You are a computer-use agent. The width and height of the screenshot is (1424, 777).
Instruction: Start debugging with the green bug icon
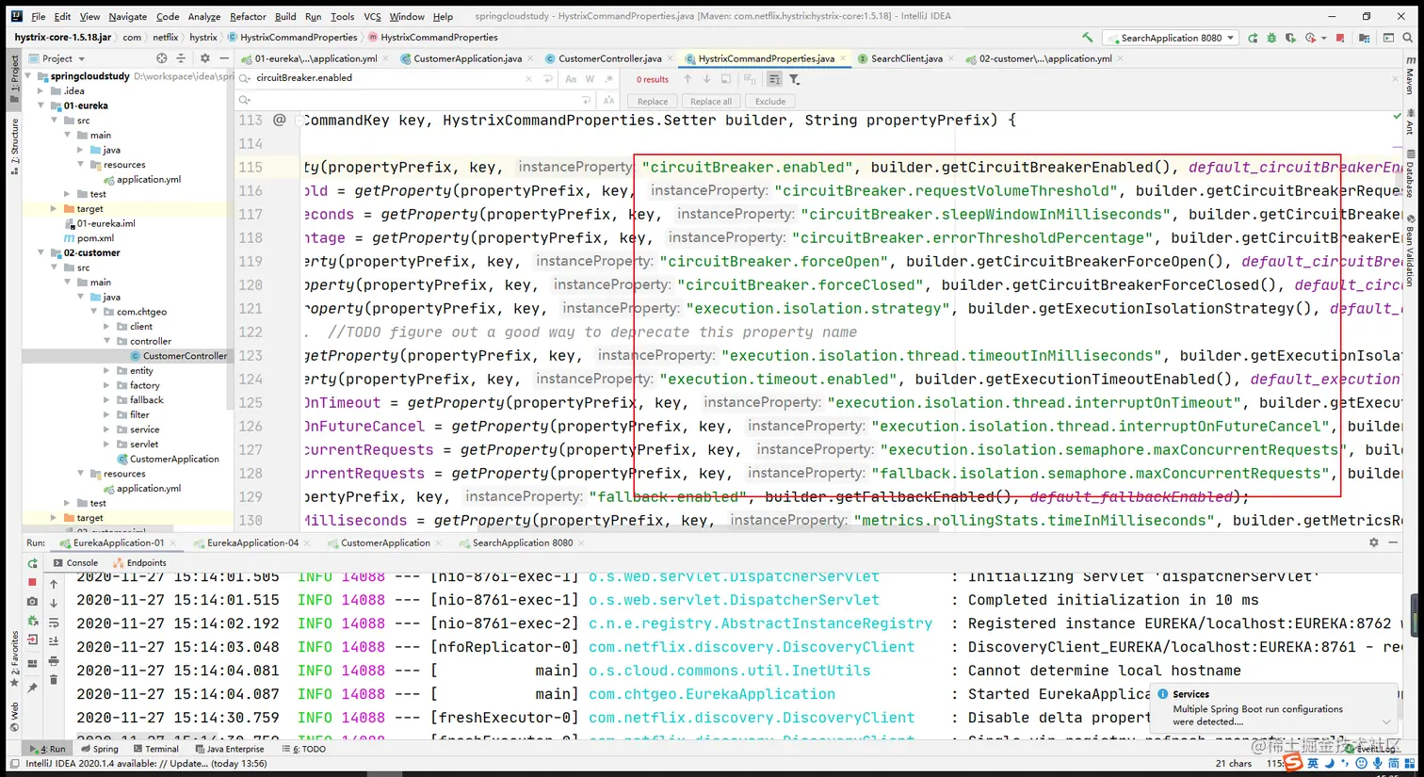point(1271,38)
